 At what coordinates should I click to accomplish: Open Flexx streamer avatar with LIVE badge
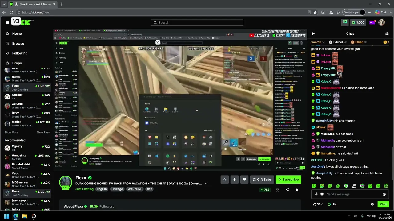tap(66, 183)
